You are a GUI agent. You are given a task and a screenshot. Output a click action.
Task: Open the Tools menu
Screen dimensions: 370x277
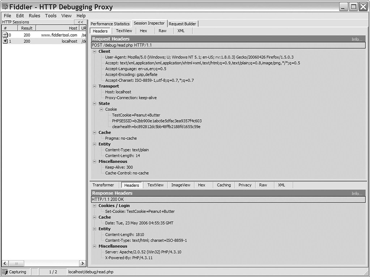tap(51, 16)
